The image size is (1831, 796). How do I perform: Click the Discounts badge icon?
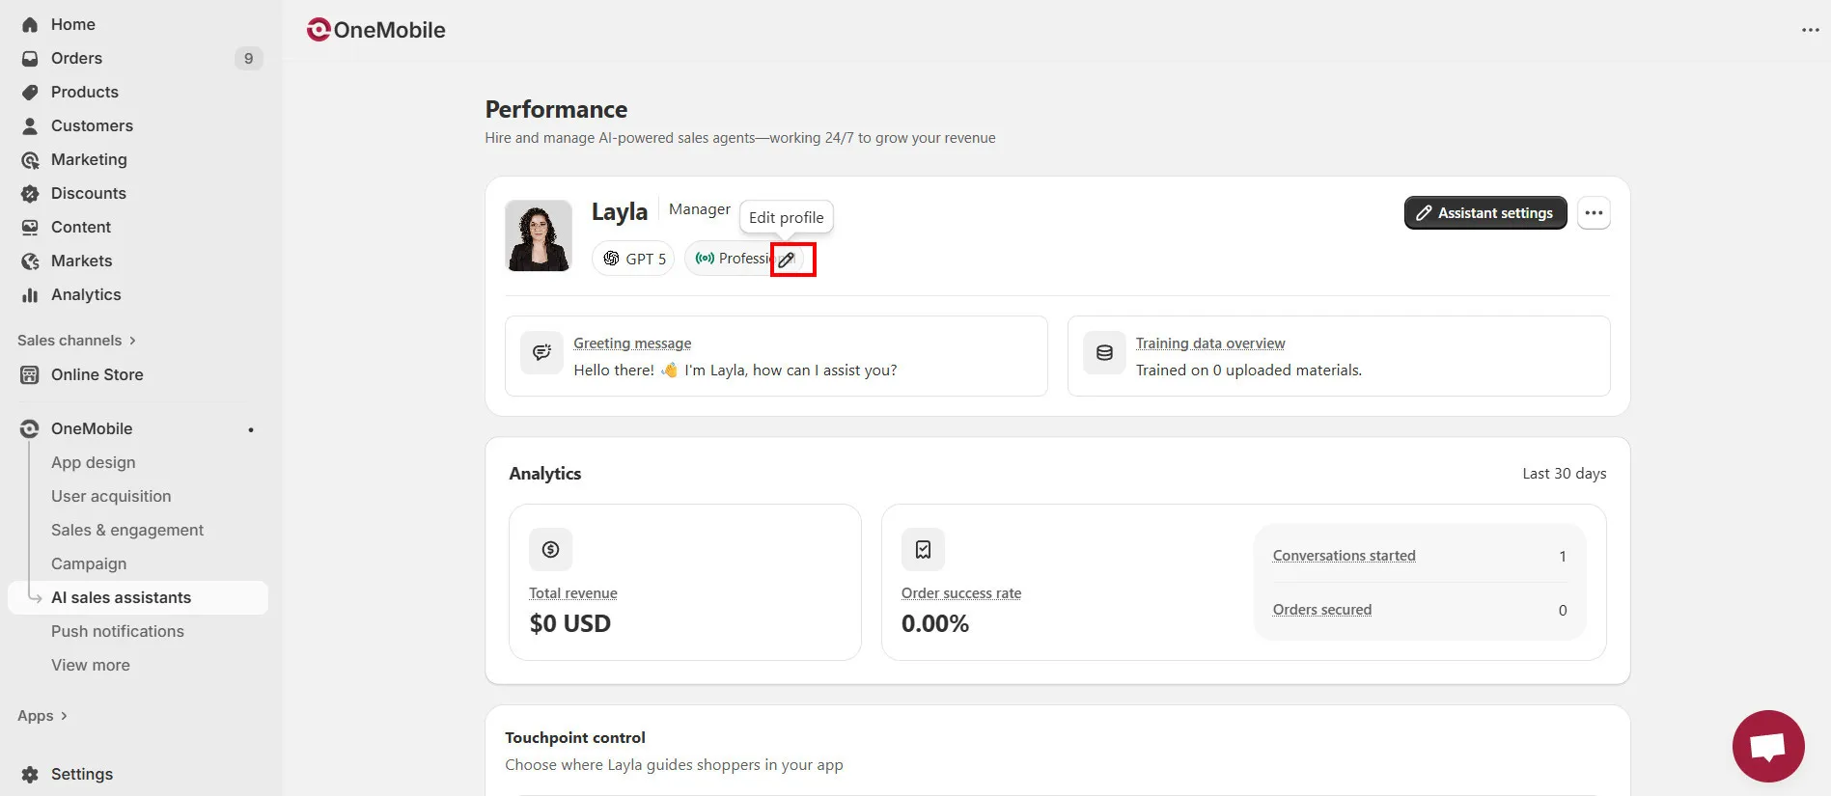(30, 193)
